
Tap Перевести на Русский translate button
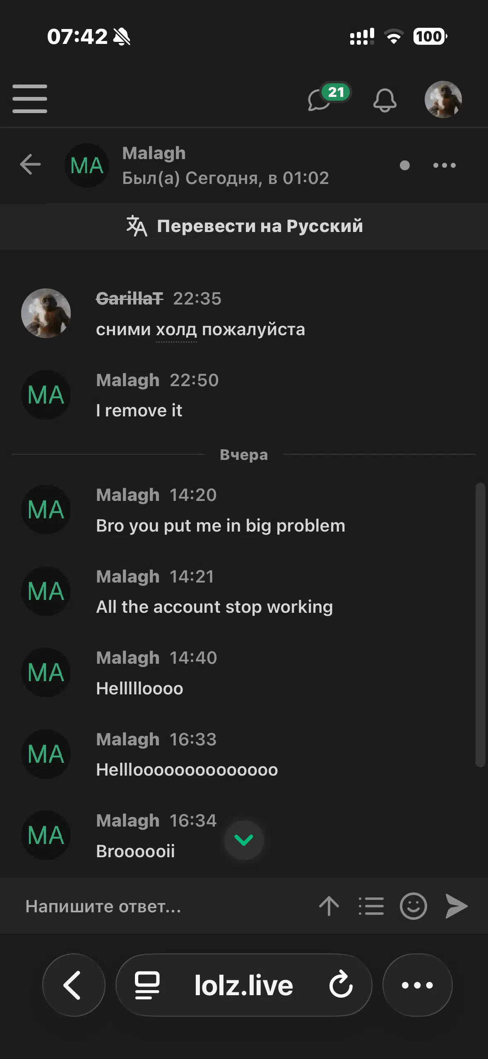coord(244,226)
